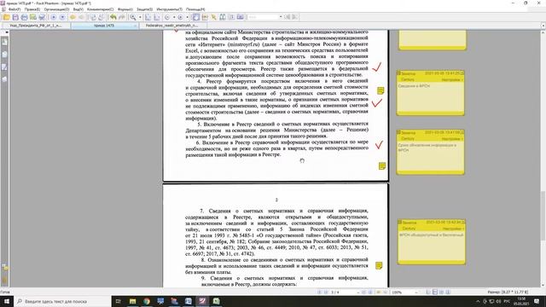The height and width of the screenshot is (307, 546).
Task: Choose the snapshot tool next to Hand tool
Action: (x=205, y=17)
